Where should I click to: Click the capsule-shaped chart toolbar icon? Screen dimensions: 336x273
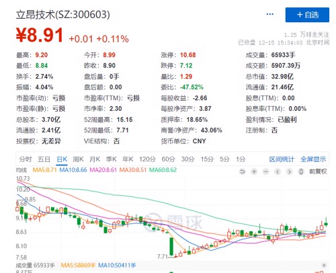(x=301, y=171)
